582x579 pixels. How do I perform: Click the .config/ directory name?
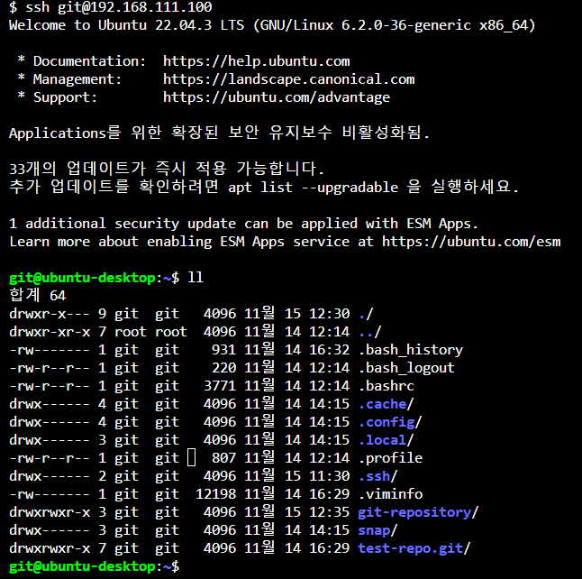tap(390, 422)
